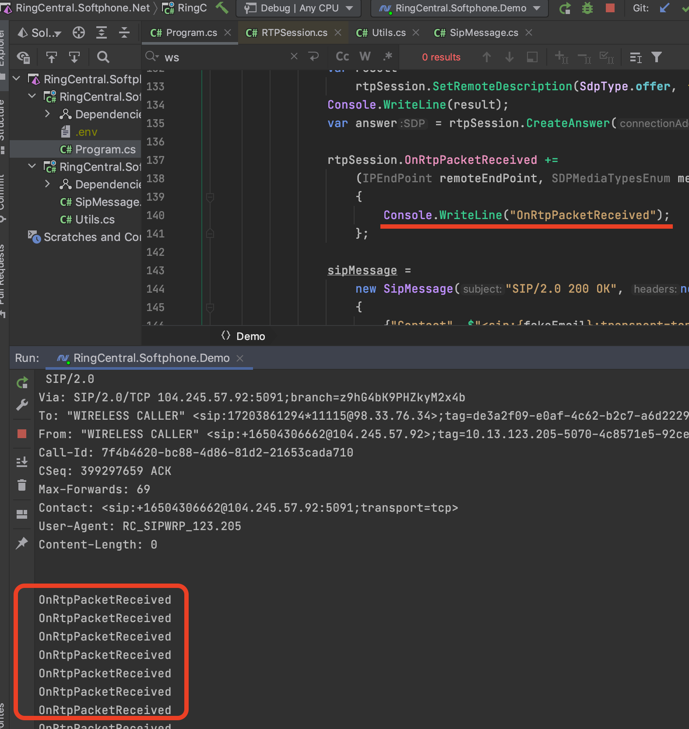Click the red Stop icon in Run panel
The width and height of the screenshot is (689, 729).
pos(22,434)
